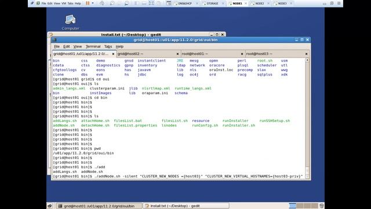The height and width of the screenshot is (209, 371).
Task: Click the VMware pause button
Action: pyautogui.click(x=88, y=3)
